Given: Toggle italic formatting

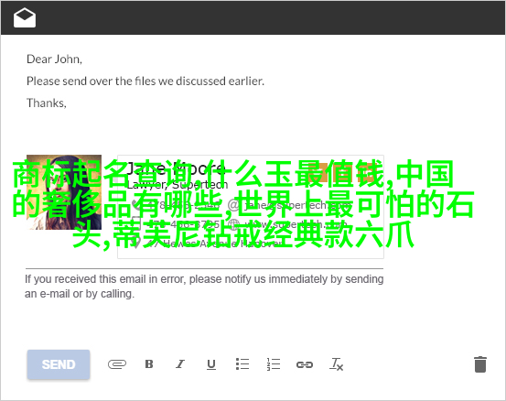Looking at the screenshot, I should 180,364.
